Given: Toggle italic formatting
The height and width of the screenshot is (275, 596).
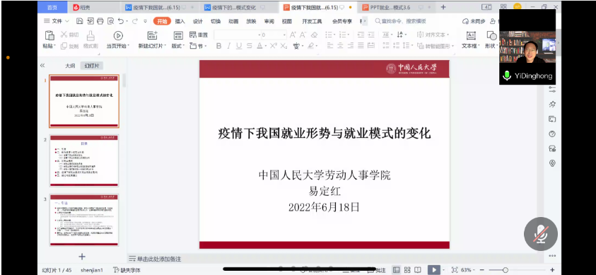Looking at the screenshot, I should tap(228, 46).
